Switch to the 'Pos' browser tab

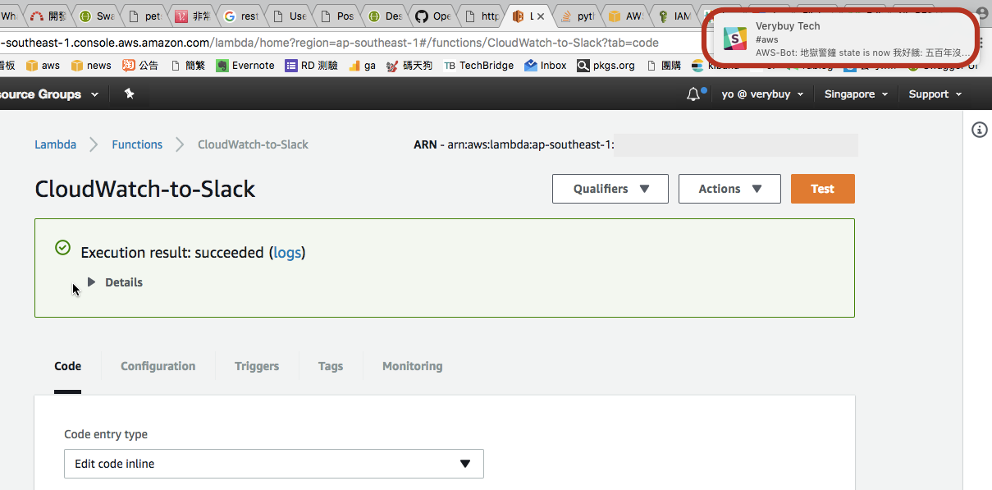point(337,16)
